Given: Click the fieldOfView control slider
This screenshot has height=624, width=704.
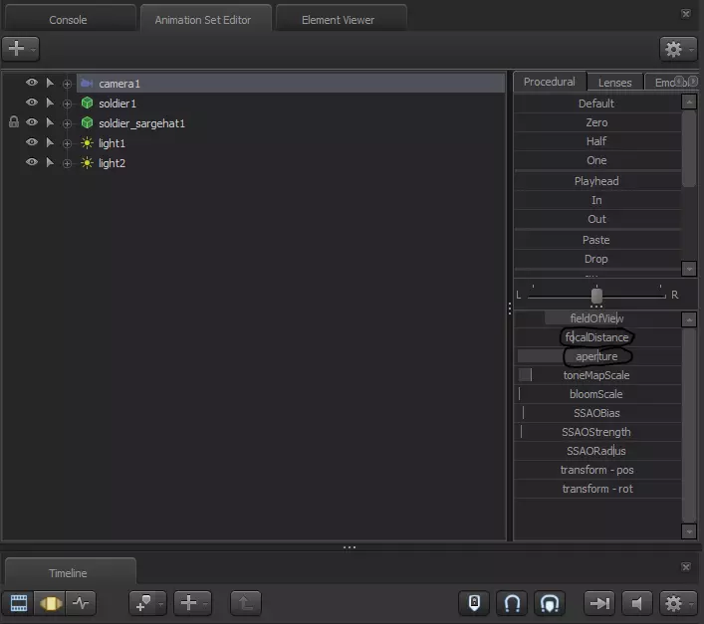Looking at the screenshot, I should (596, 318).
